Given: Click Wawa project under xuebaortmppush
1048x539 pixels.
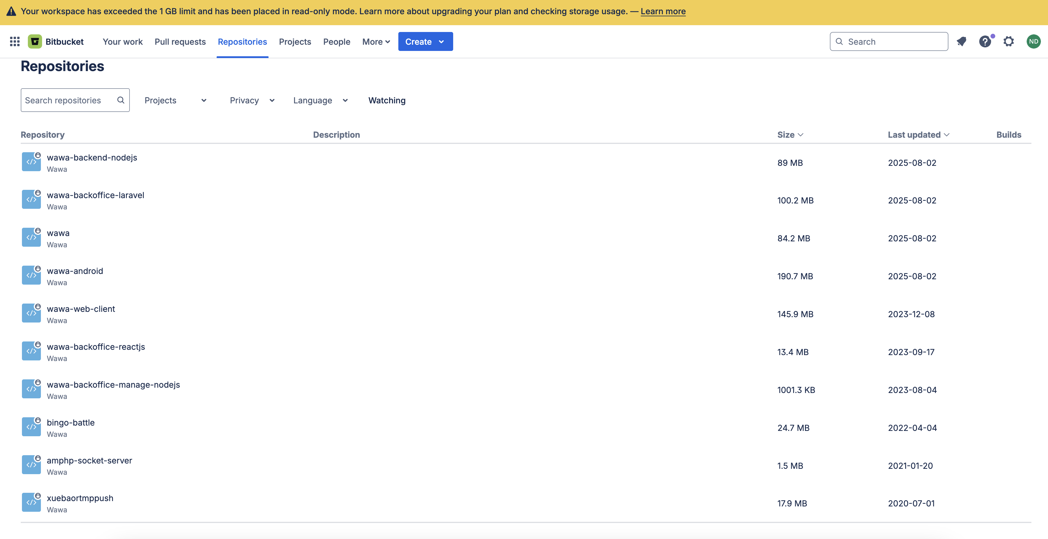Looking at the screenshot, I should pyautogui.click(x=57, y=510).
